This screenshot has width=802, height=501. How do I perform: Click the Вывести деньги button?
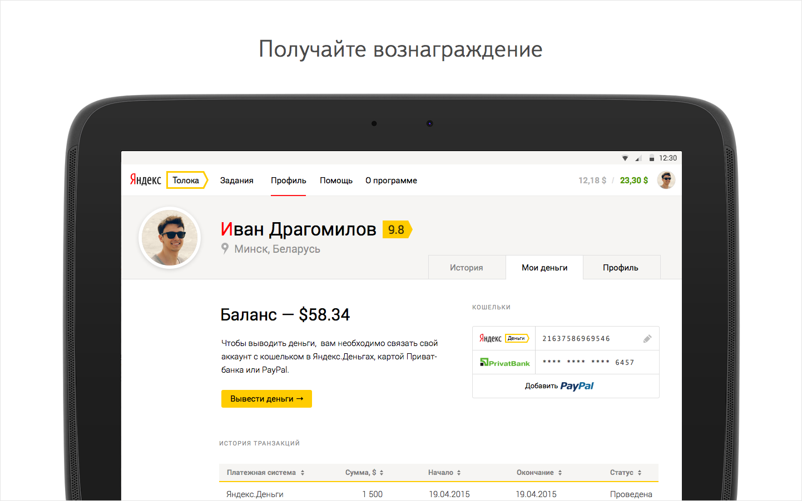(266, 399)
